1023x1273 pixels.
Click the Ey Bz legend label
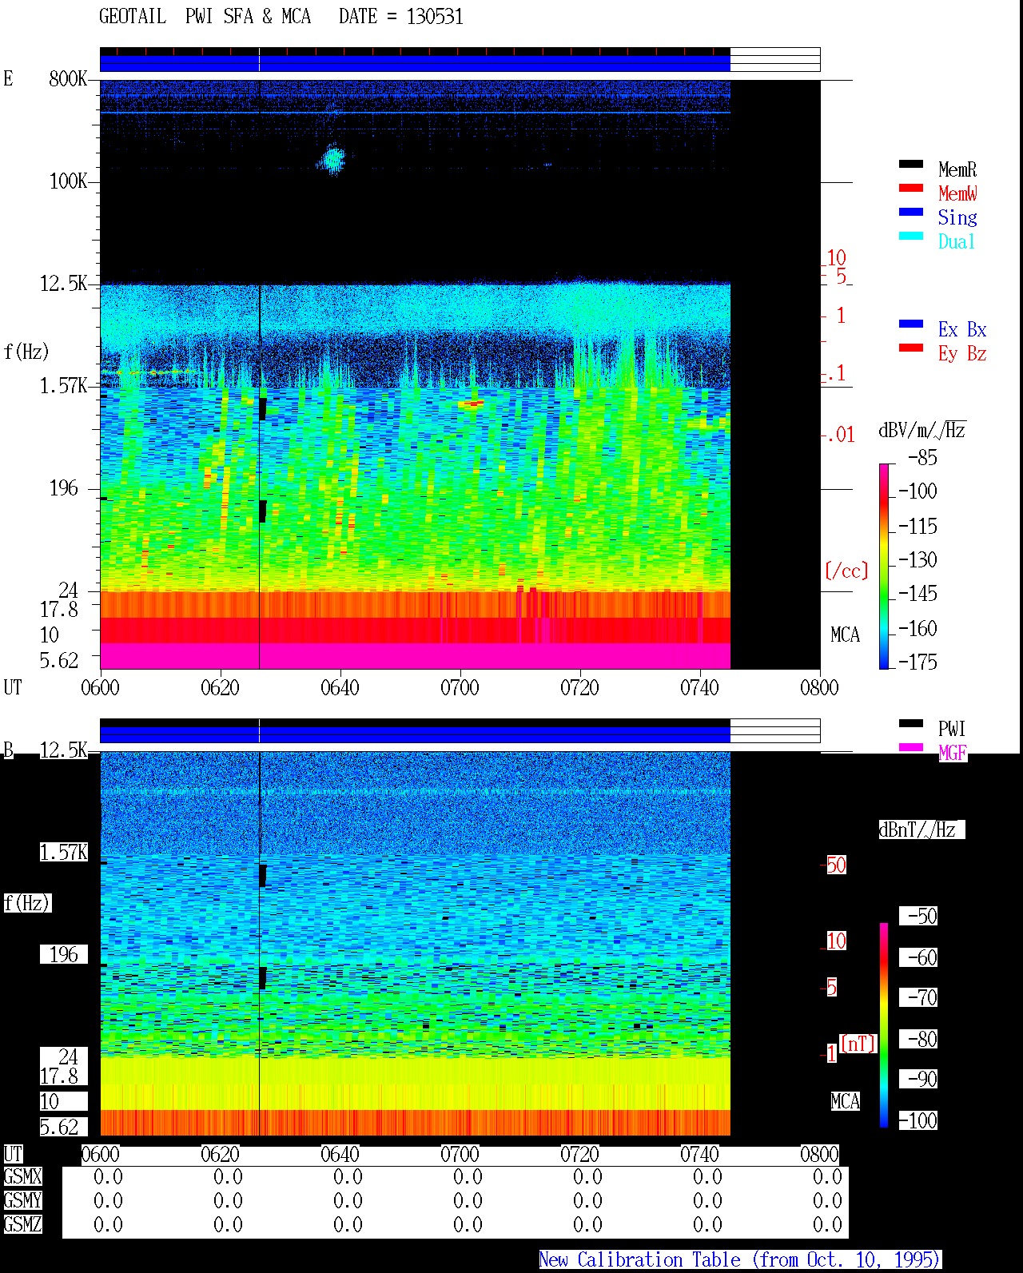click(962, 353)
